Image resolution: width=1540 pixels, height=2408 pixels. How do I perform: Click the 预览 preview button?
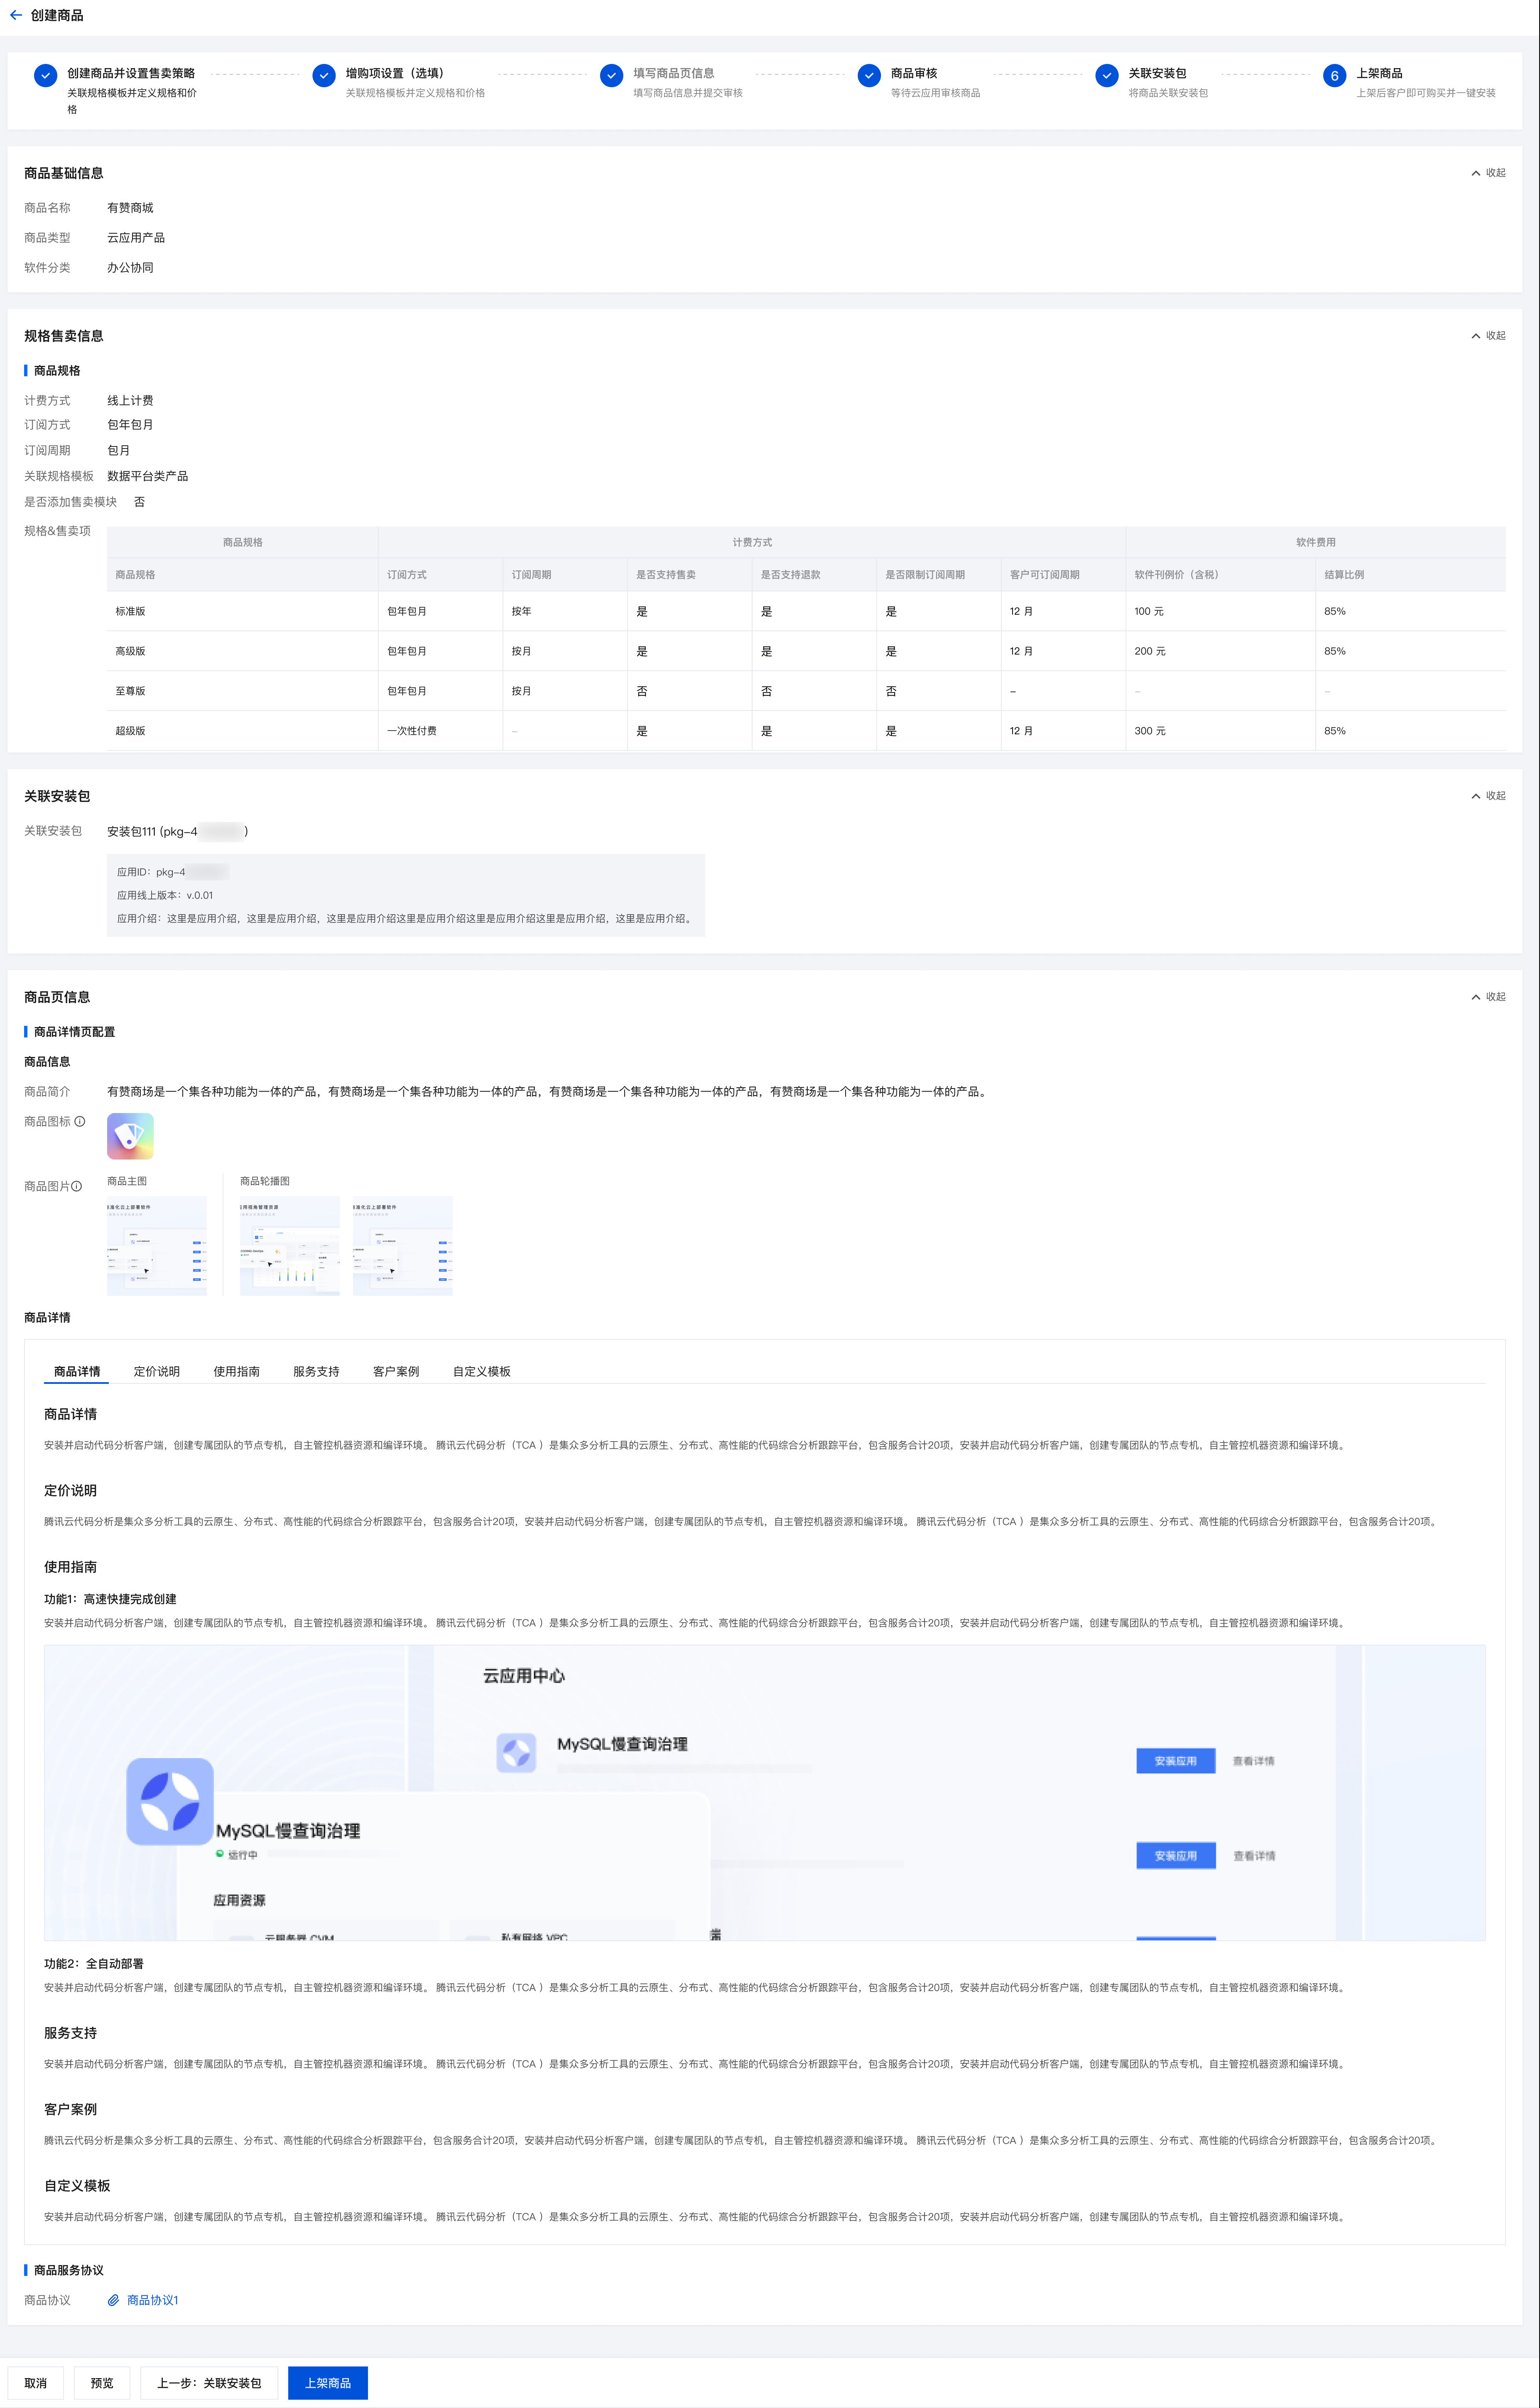pos(102,2383)
